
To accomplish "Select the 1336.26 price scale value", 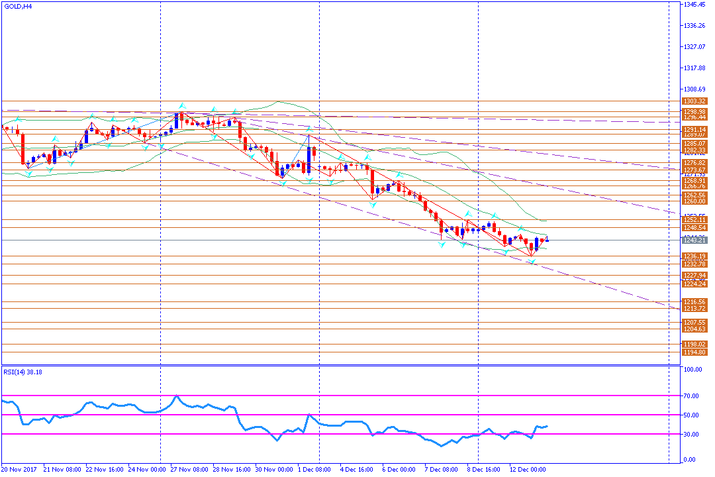I will click(694, 26).
